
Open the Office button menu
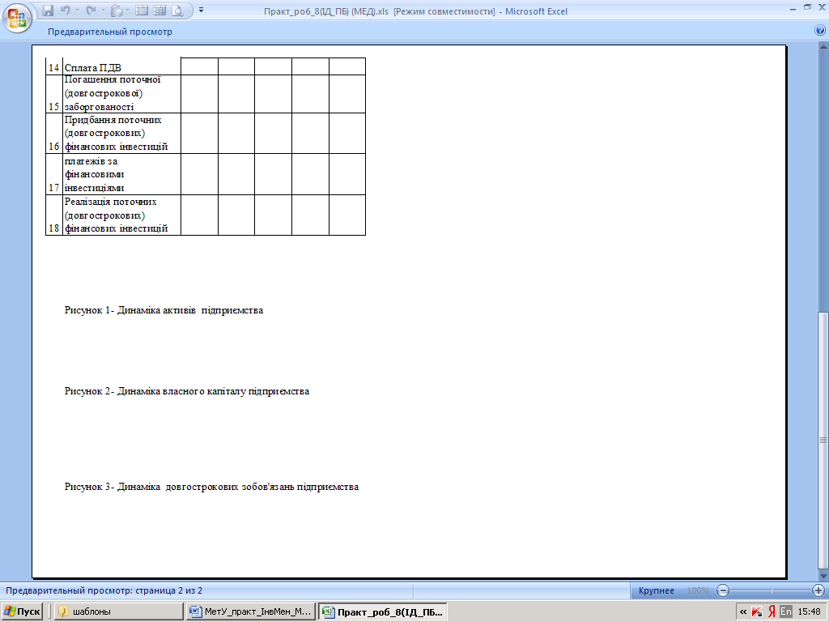pyautogui.click(x=17, y=18)
